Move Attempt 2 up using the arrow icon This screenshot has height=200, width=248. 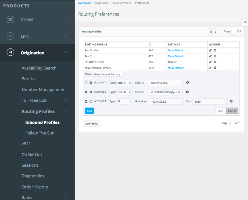(86, 92)
